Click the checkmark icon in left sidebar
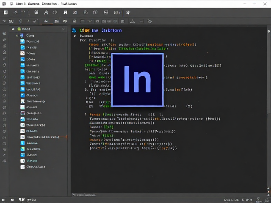The width and height of the screenshot is (271, 203). point(5,58)
